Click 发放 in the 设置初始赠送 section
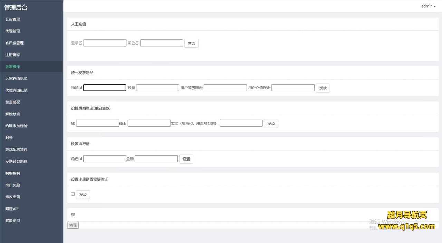The image size is (442, 243). pos(271,124)
